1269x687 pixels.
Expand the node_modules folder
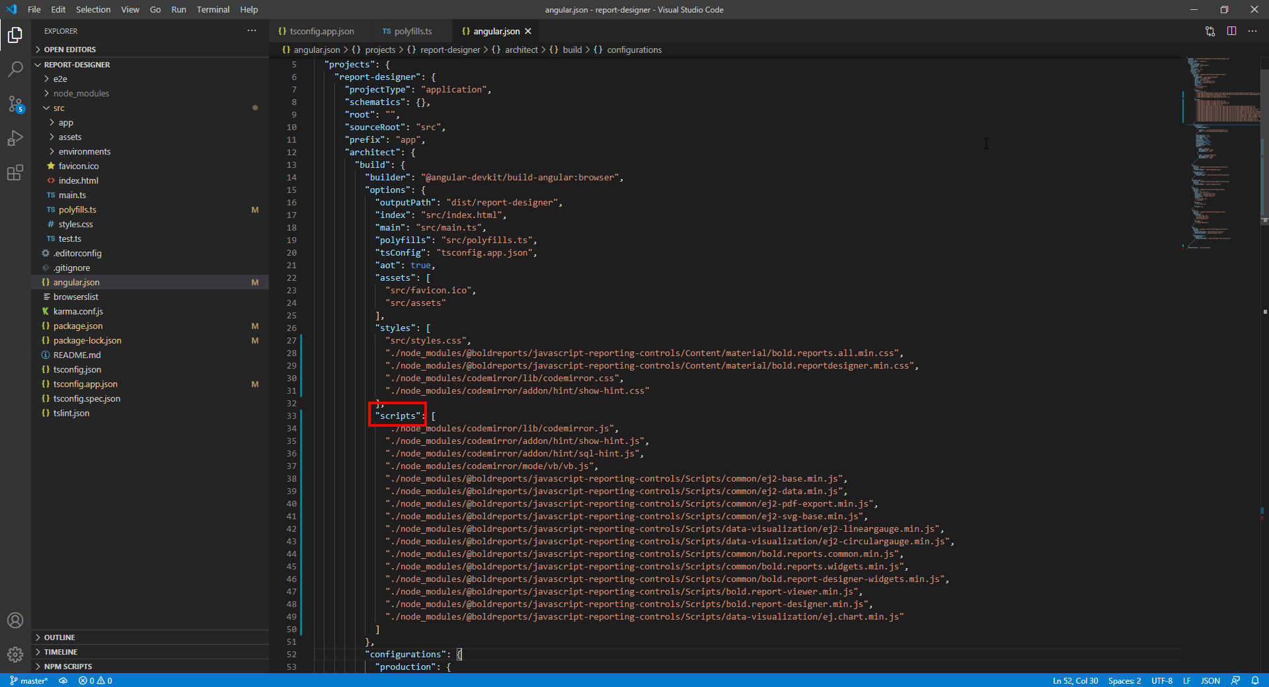(81, 93)
